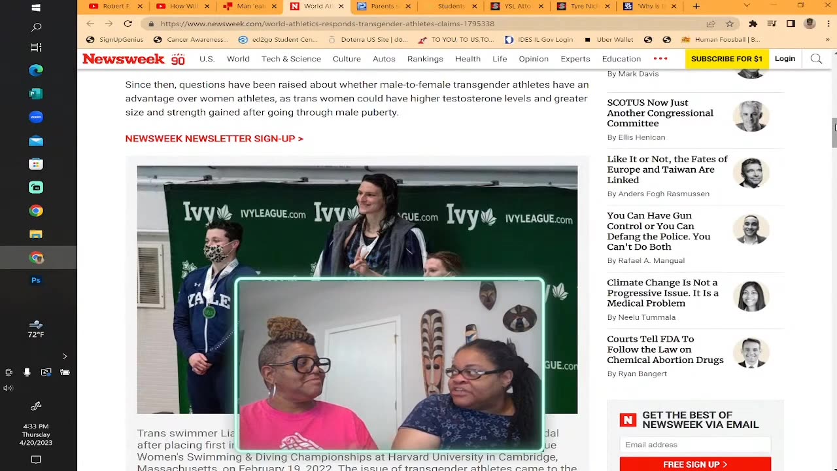Open the Rankings section

(425, 59)
